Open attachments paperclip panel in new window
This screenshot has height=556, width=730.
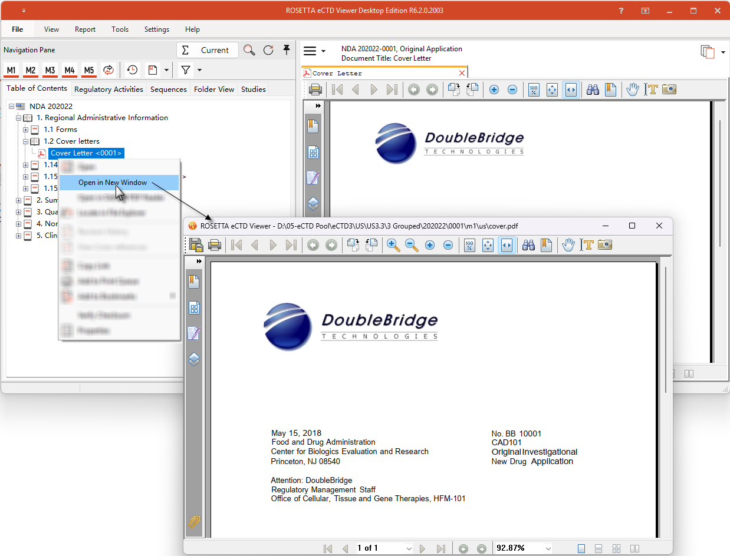click(x=194, y=522)
